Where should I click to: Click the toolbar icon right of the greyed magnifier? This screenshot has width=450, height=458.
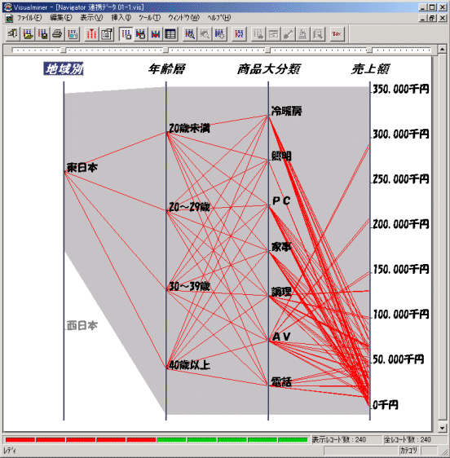(220, 34)
